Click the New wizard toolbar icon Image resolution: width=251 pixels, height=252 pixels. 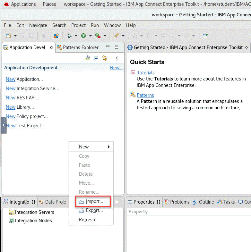coord(9,36)
